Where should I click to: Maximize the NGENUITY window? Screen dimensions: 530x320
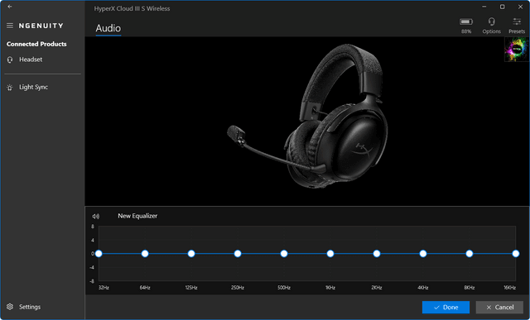503,7
